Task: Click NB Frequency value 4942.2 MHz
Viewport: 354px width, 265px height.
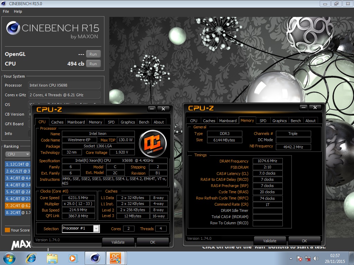Action: 293,147
